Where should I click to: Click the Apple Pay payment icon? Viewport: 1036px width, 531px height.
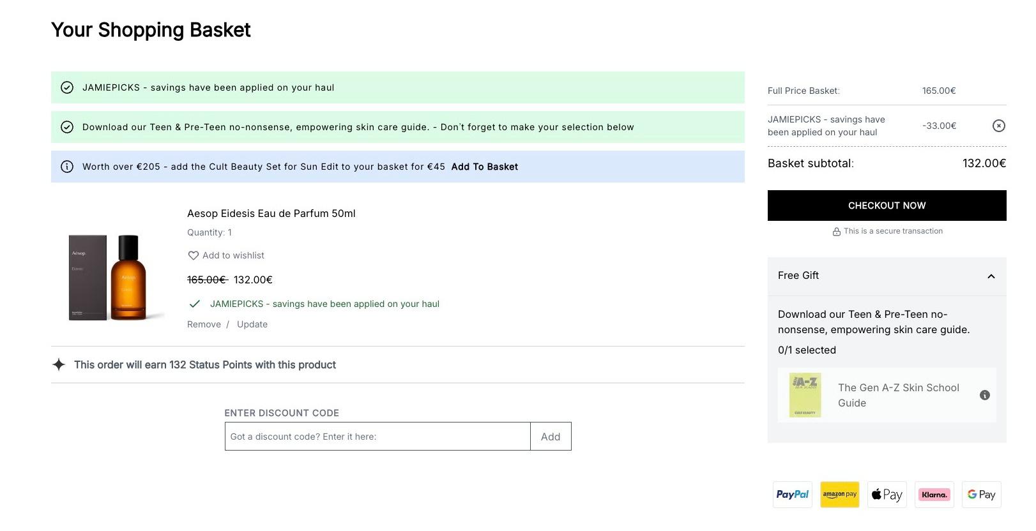887,495
